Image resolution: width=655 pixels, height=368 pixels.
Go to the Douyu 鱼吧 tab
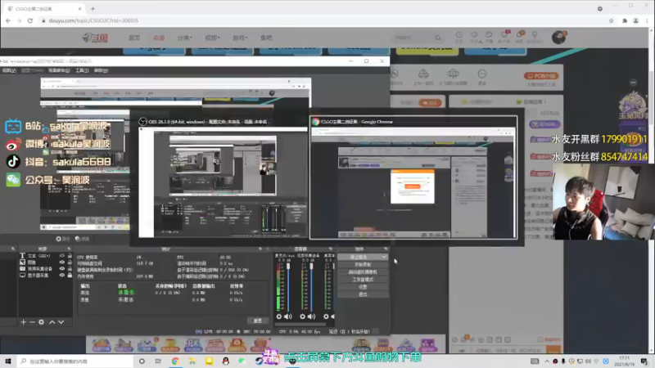266,38
